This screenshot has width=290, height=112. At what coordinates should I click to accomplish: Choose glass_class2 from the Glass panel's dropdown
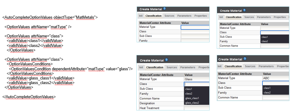click(197, 102)
